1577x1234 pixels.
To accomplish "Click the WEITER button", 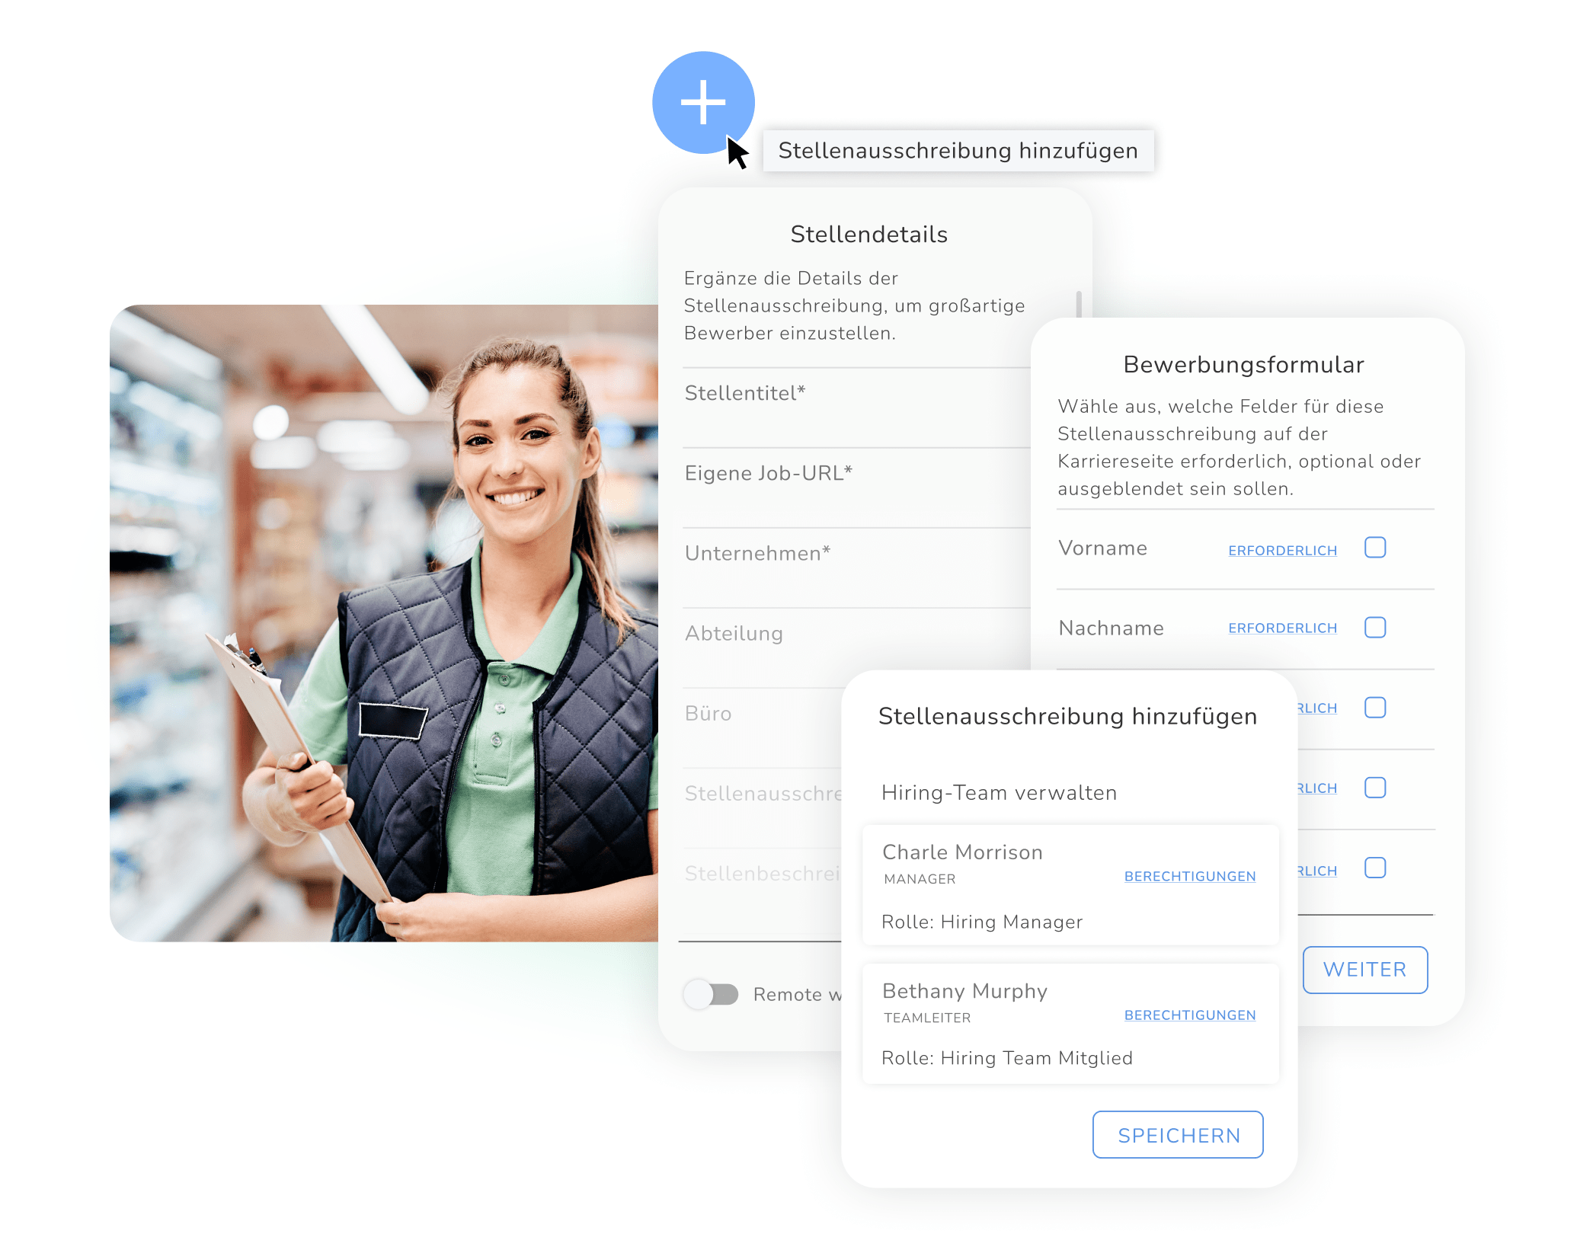I will pos(1365,970).
